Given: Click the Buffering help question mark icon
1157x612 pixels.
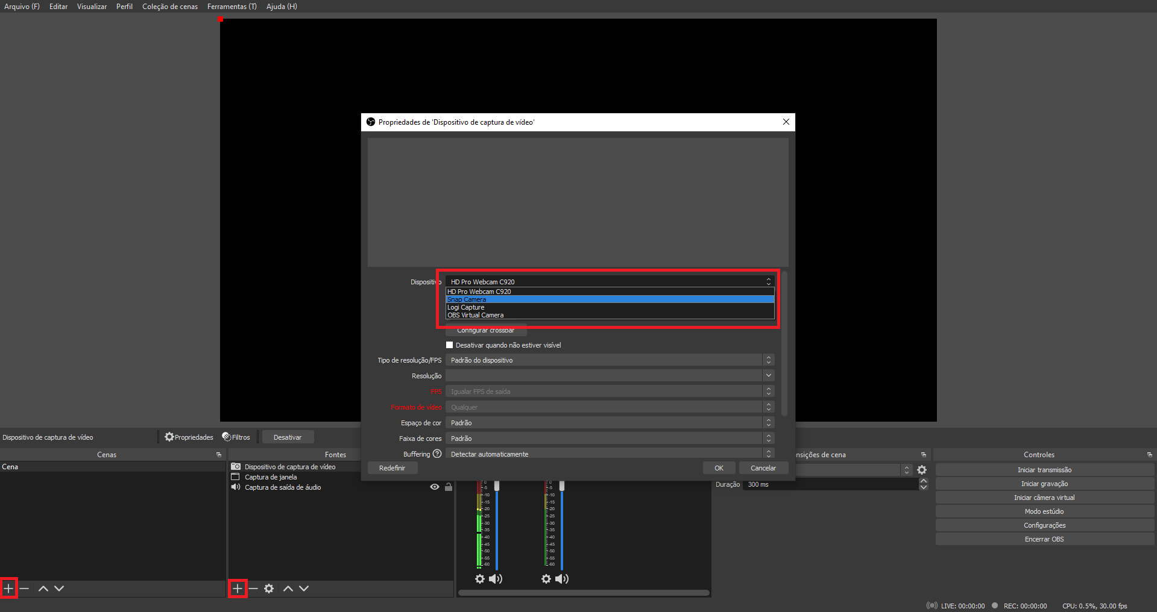Looking at the screenshot, I should [x=437, y=454].
